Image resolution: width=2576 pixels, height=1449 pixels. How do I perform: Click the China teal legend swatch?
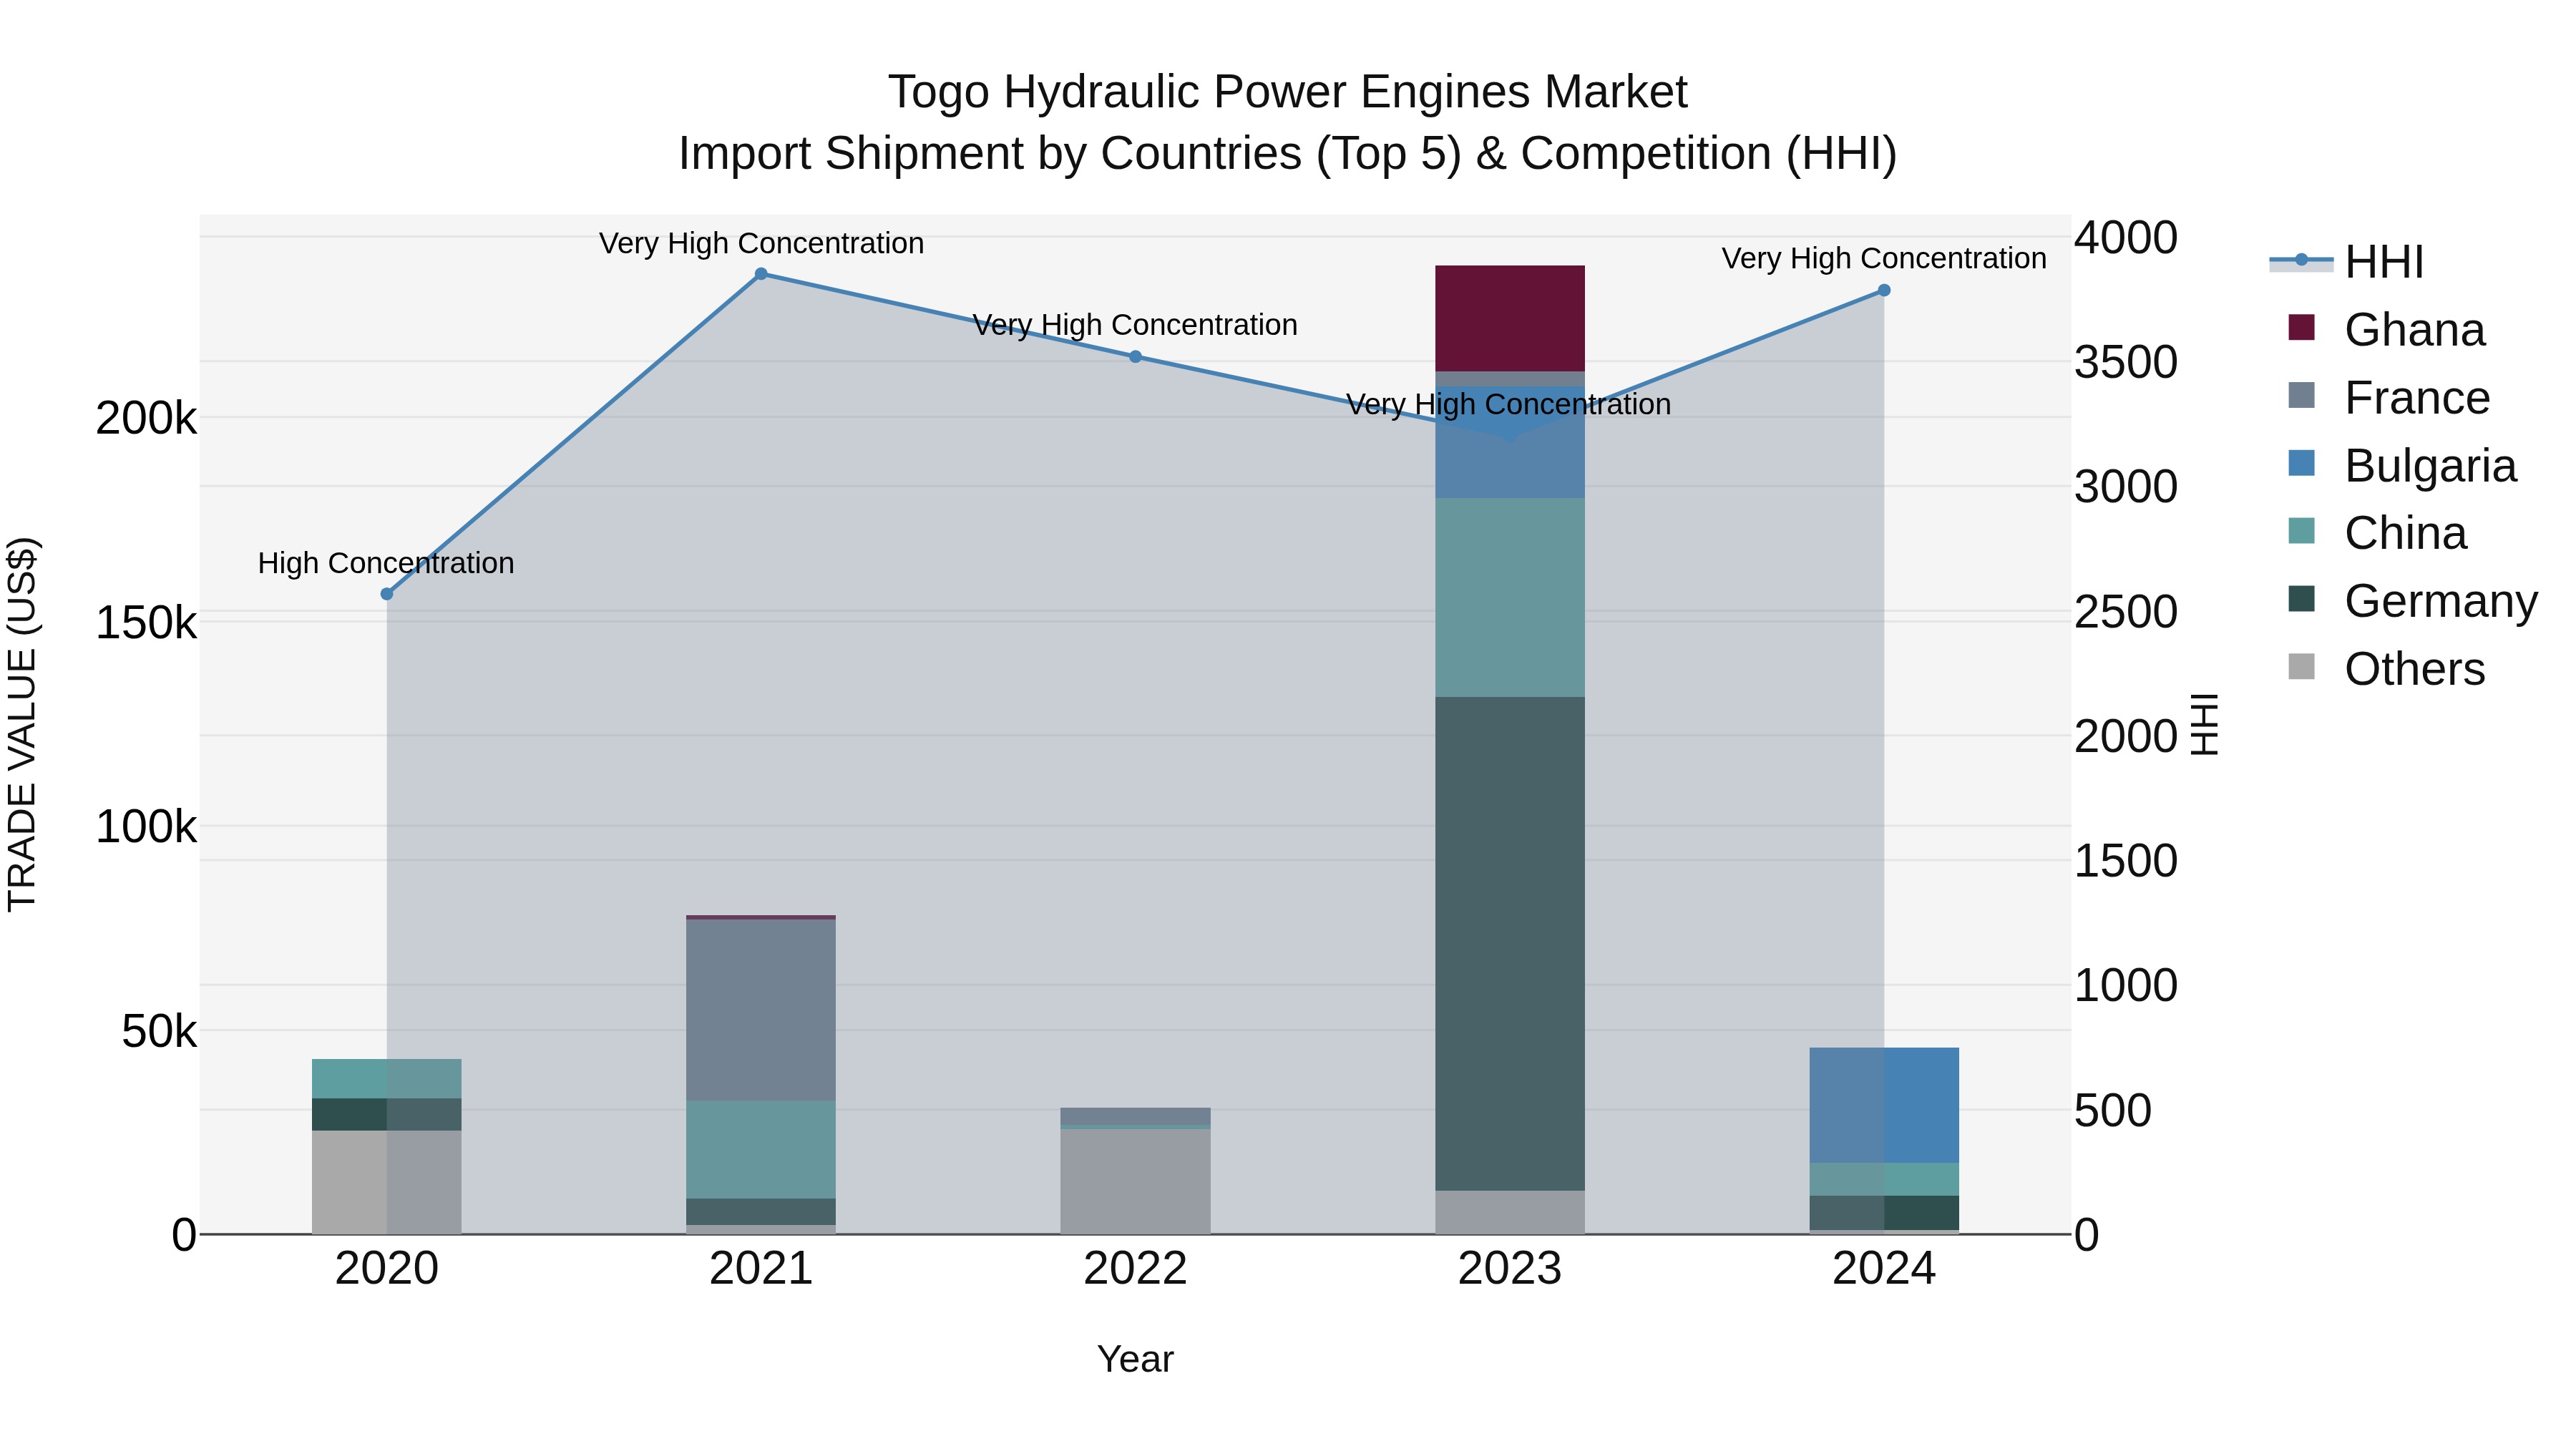[x=2301, y=530]
